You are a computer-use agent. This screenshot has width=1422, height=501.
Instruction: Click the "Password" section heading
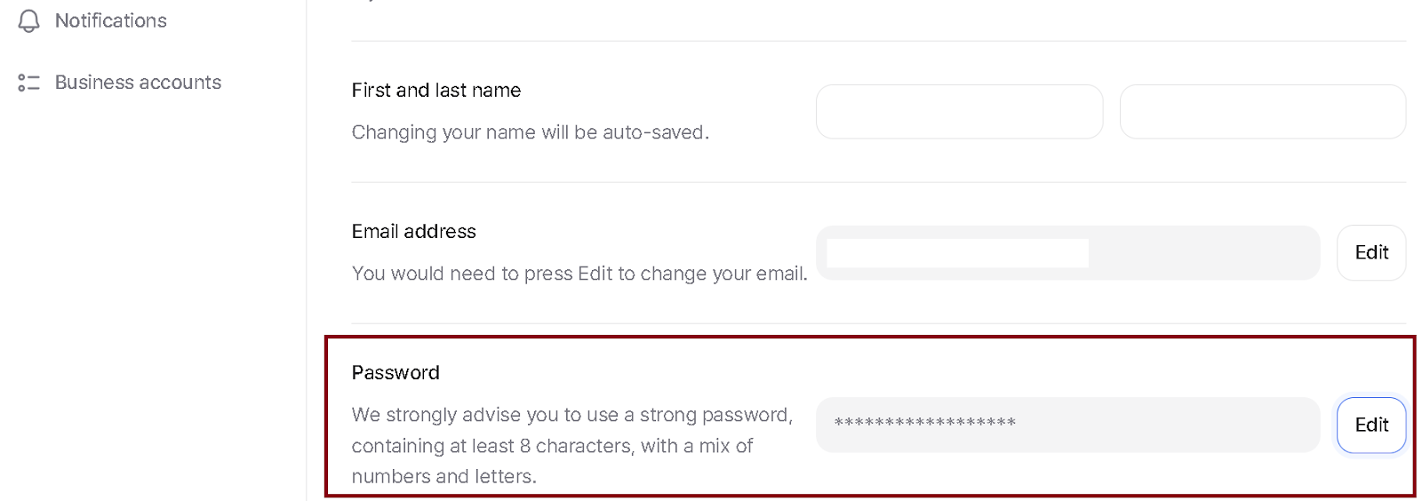[x=395, y=373]
